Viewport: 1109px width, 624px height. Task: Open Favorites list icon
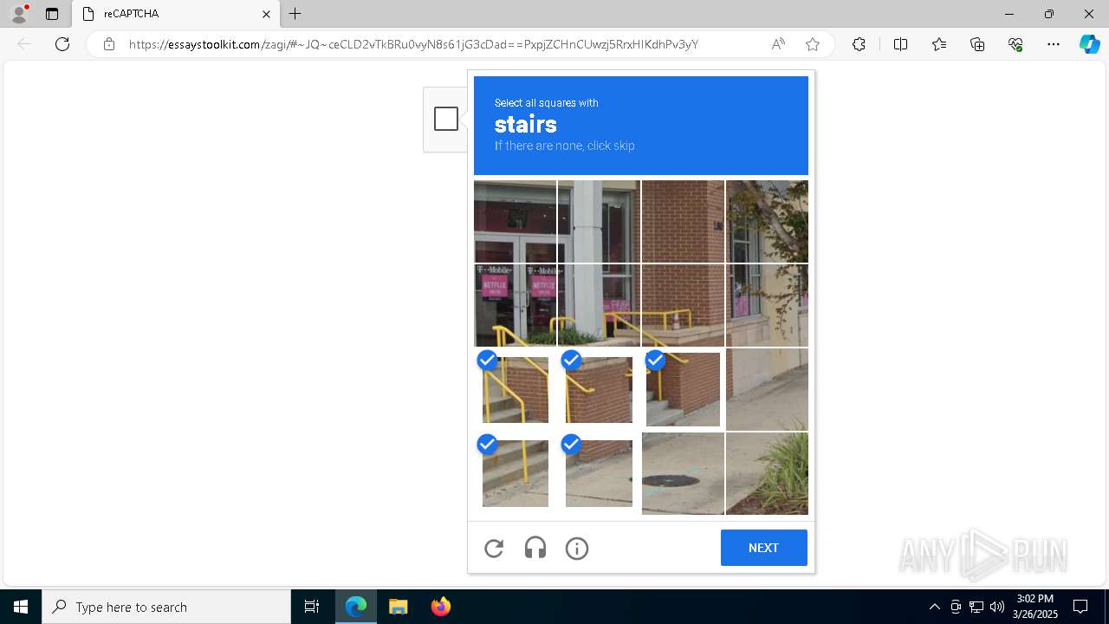click(x=939, y=44)
